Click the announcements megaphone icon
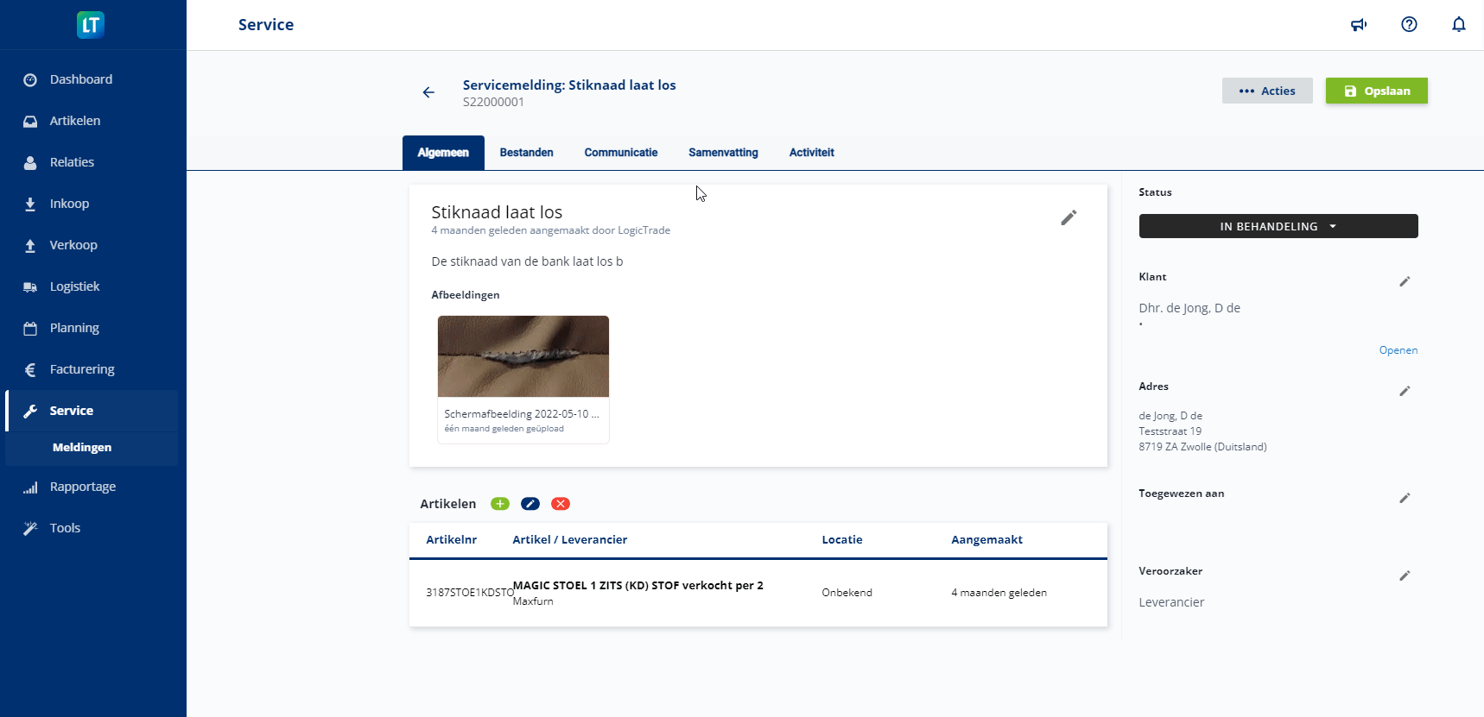Viewport: 1484px width, 717px height. (1359, 25)
